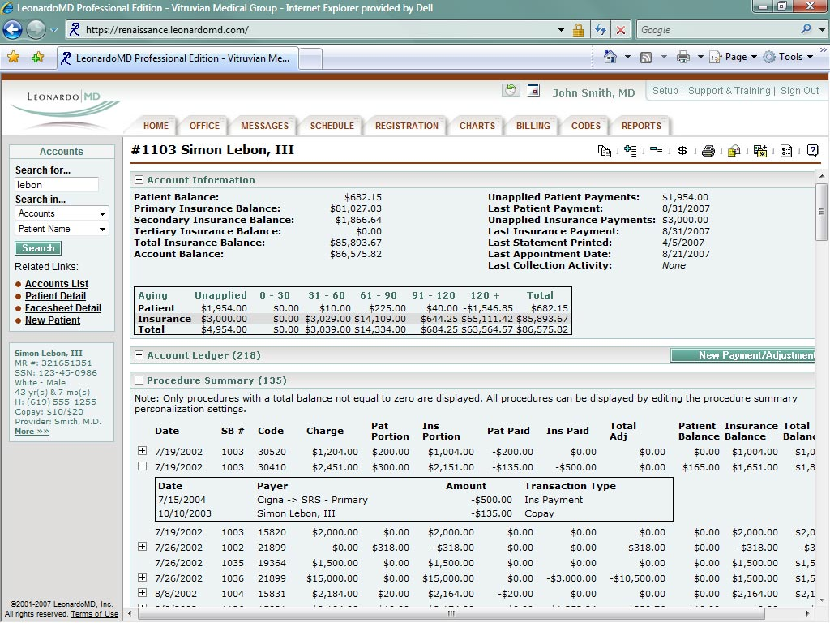Click the checklist settings icon in account toolbar
This screenshot has width=830, height=623.
pyautogui.click(x=786, y=151)
